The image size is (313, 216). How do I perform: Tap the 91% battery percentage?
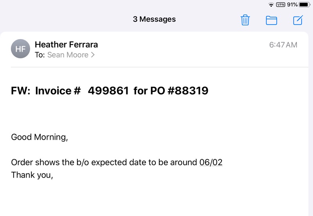[x=292, y=5]
